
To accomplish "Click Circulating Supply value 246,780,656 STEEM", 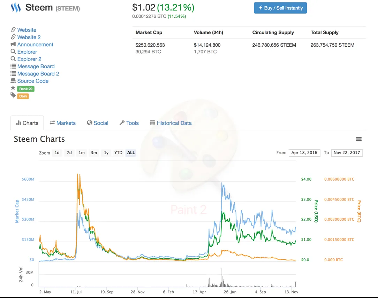I will (x=274, y=45).
